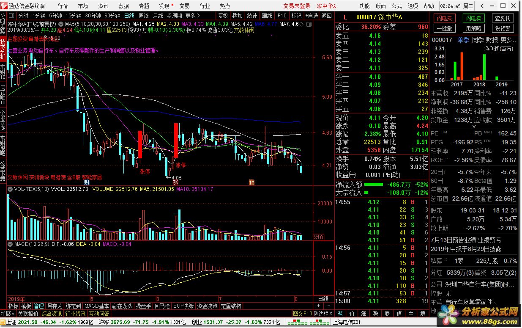Viewport: 522px width, 328px height.
Task: Click the 统计 toolbar button
Action: [252, 16]
